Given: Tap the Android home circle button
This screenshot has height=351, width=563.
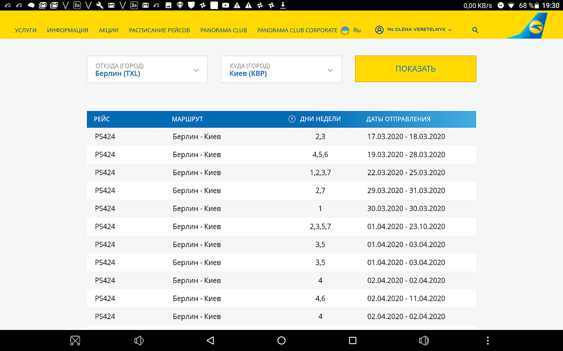Looking at the screenshot, I should pyautogui.click(x=281, y=340).
